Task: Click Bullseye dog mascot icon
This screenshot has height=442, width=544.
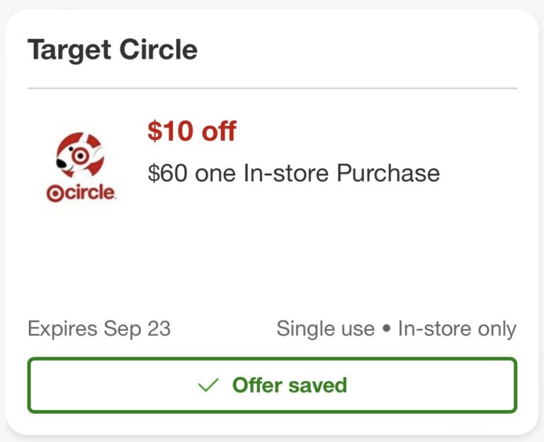Action: coord(79,155)
